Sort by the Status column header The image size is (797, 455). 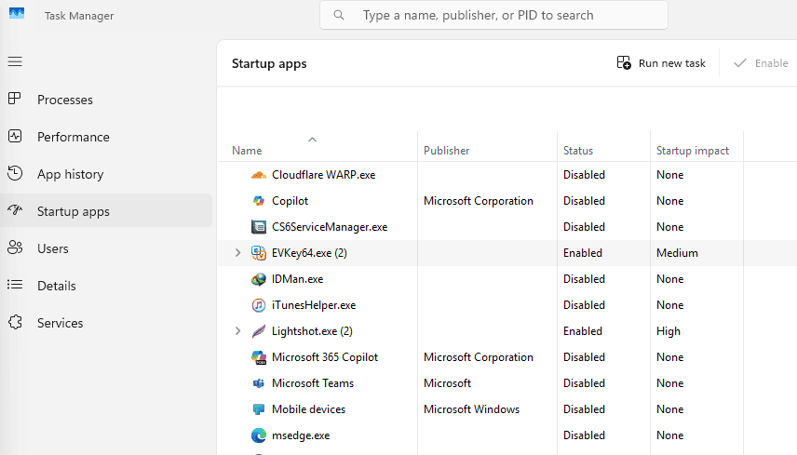tap(578, 151)
